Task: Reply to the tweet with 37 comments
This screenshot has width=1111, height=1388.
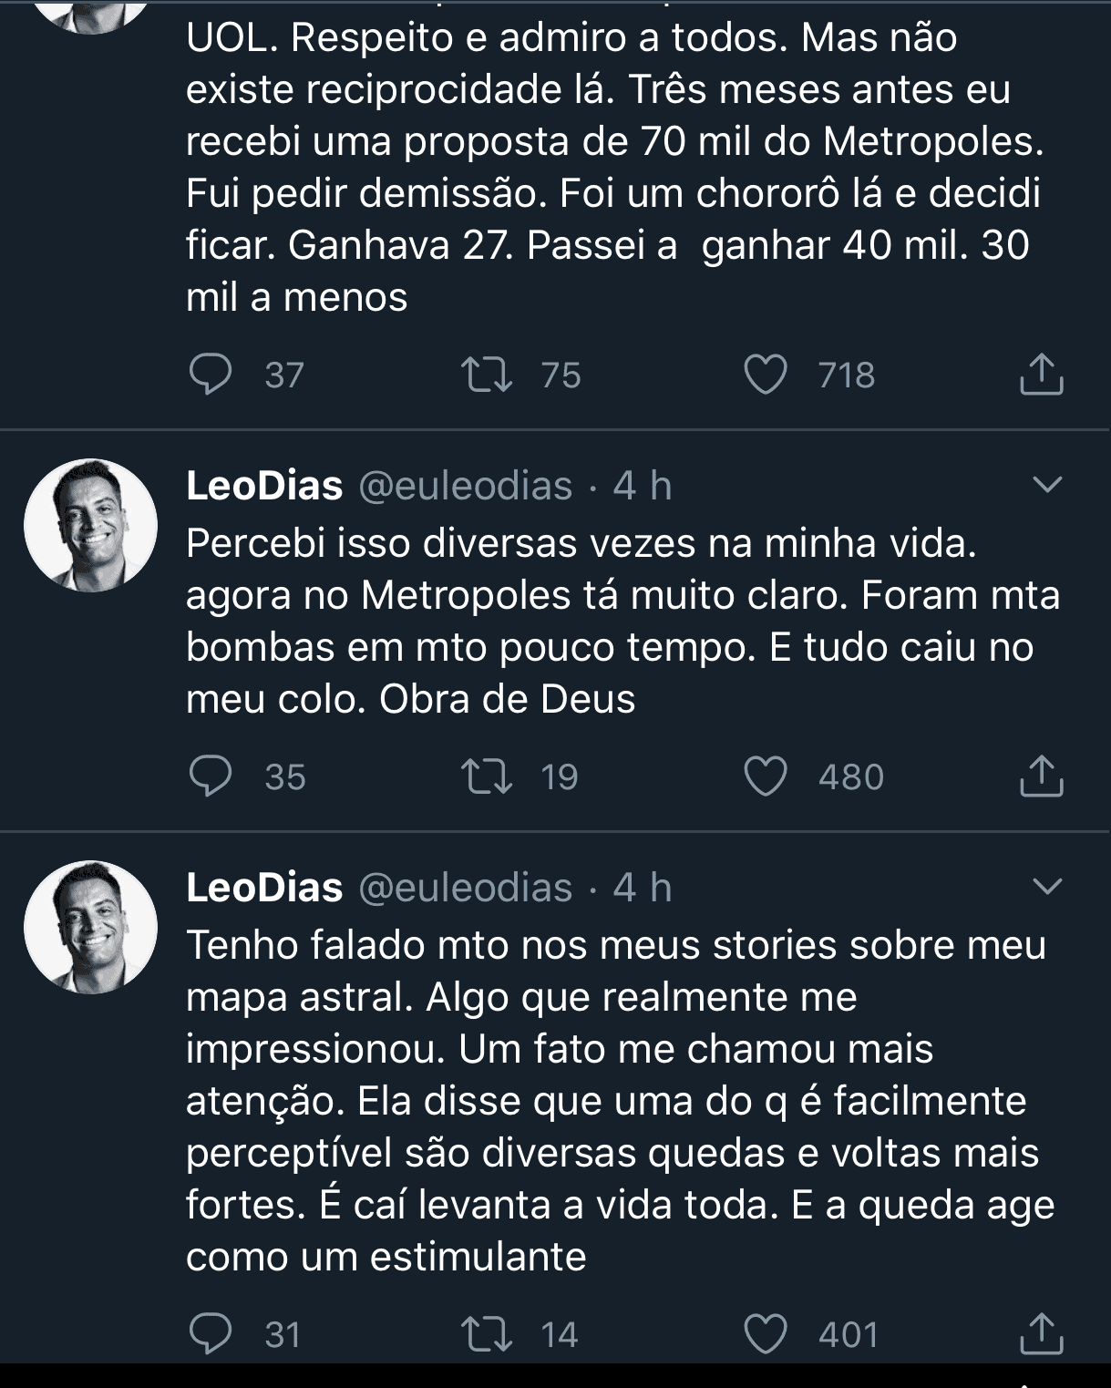Action: coord(211,375)
